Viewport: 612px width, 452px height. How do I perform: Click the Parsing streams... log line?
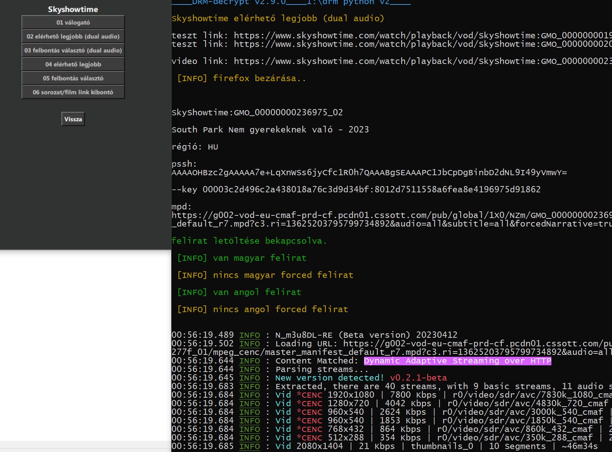270,369
